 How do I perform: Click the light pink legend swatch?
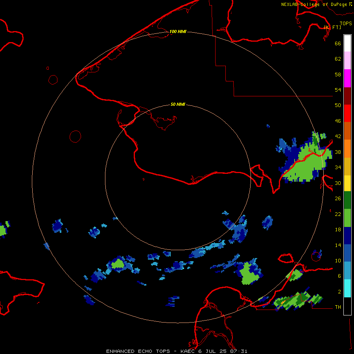tap(347, 61)
